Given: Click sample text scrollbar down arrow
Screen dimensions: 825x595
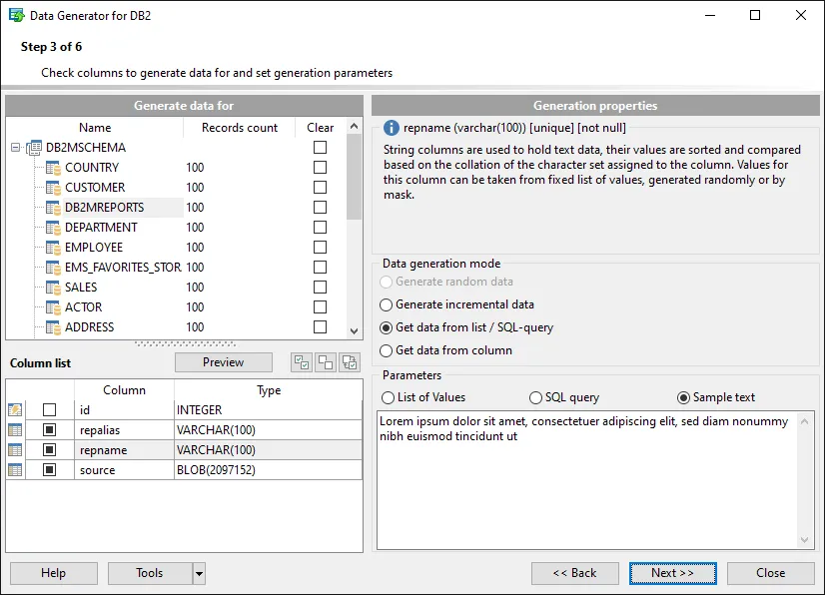Looking at the screenshot, I should (x=804, y=540).
